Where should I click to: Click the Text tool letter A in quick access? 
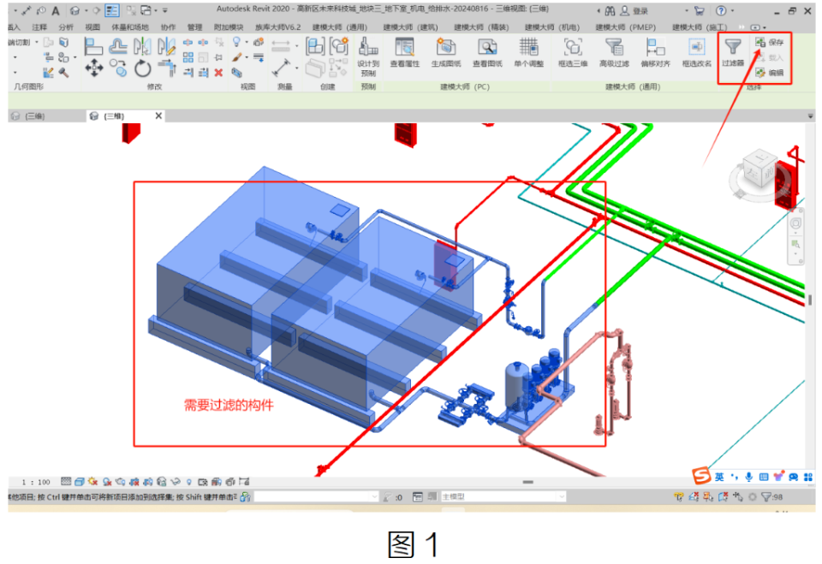56,10
